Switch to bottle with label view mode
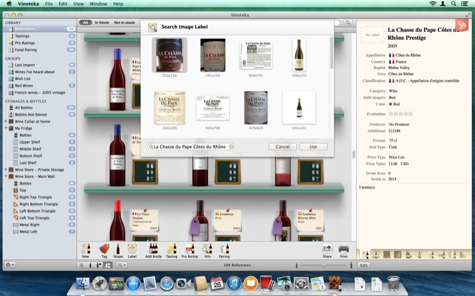 pyautogui.click(x=99, y=265)
